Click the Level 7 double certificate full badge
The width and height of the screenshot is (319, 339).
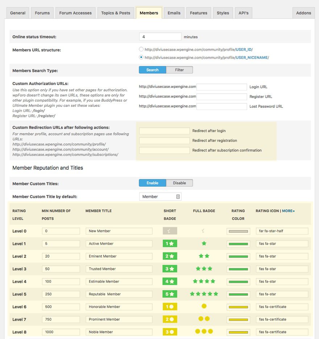click(204, 319)
